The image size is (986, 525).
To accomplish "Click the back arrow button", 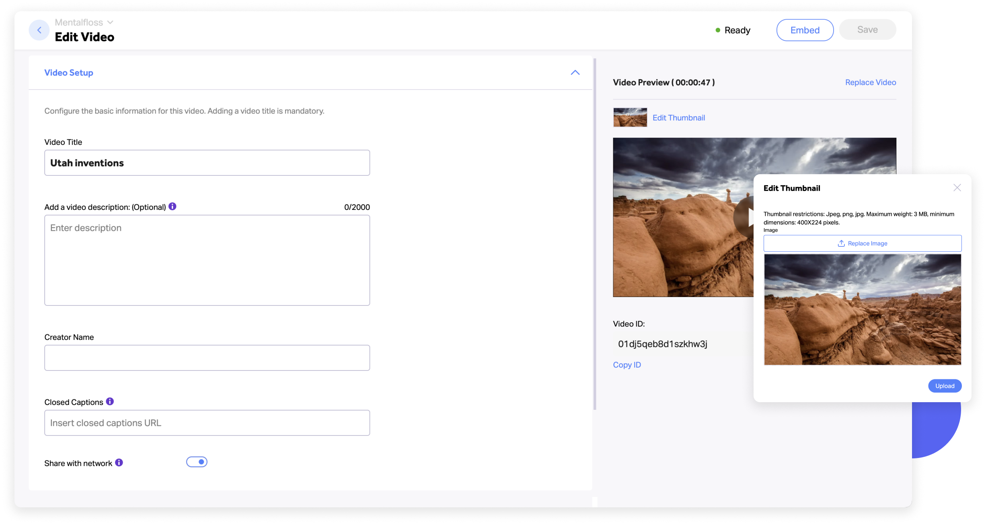I will [x=39, y=30].
